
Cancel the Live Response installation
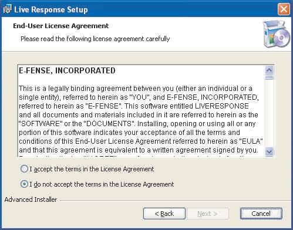pyautogui.click(x=261, y=214)
